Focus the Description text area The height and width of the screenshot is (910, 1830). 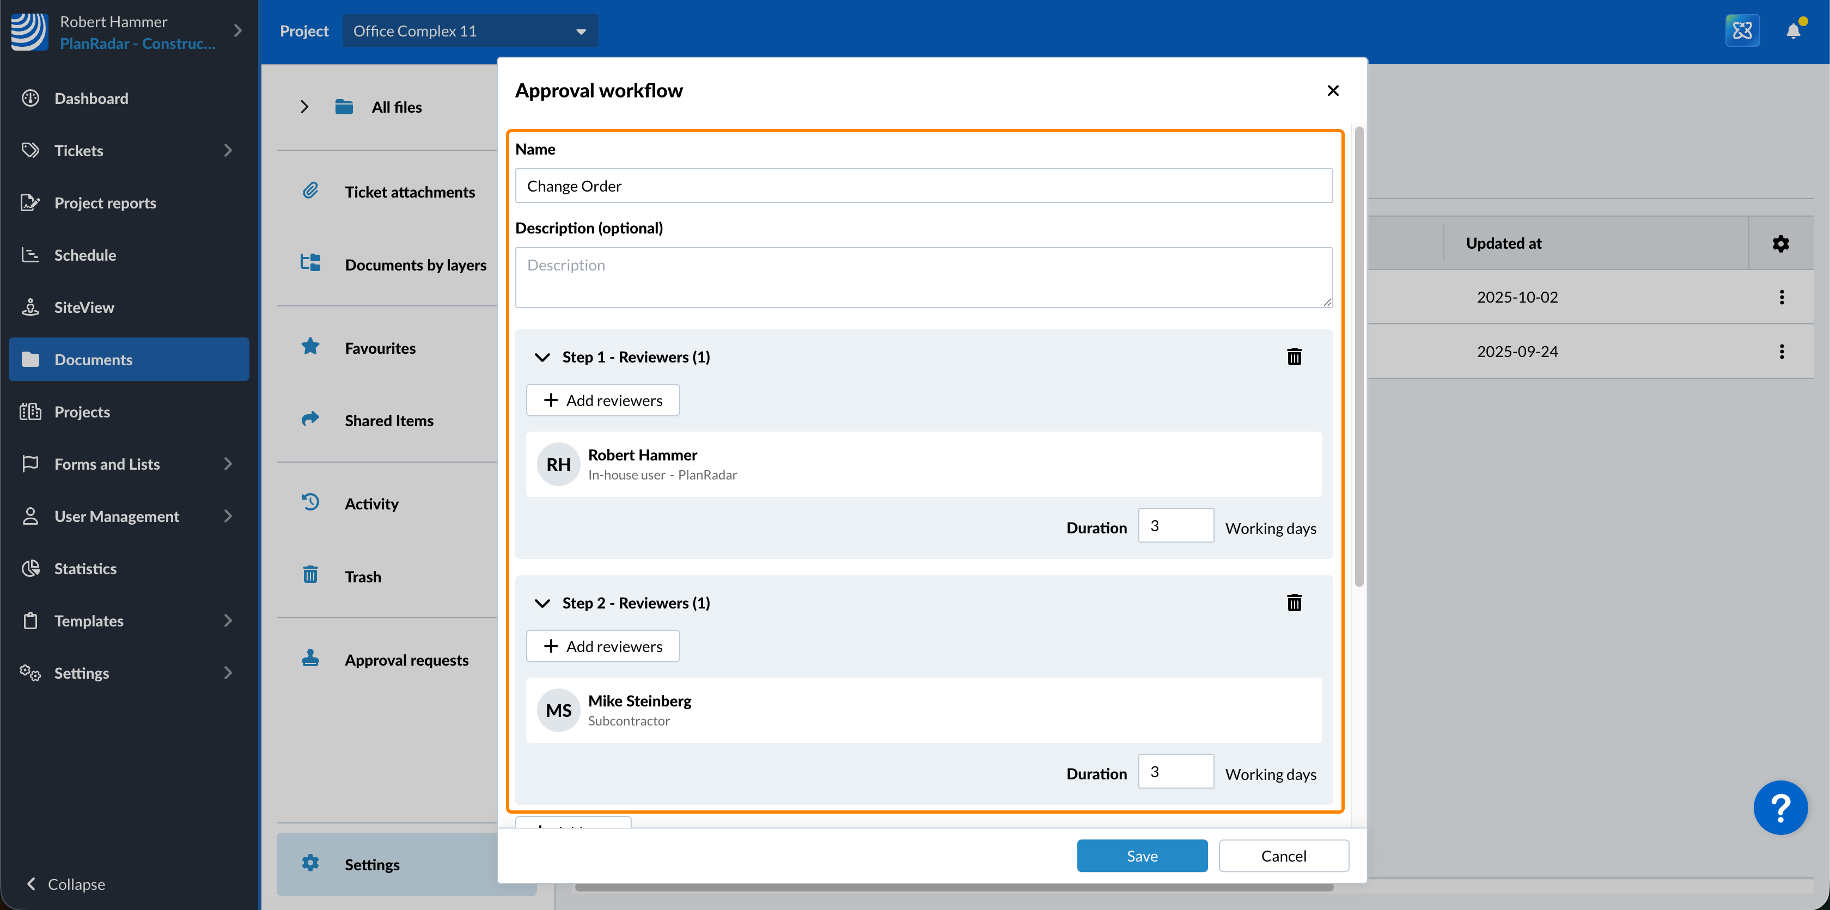[x=923, y=277]
